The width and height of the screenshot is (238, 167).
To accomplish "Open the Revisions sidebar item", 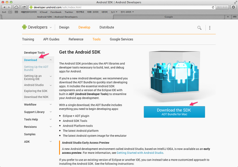I will (30, 127).
